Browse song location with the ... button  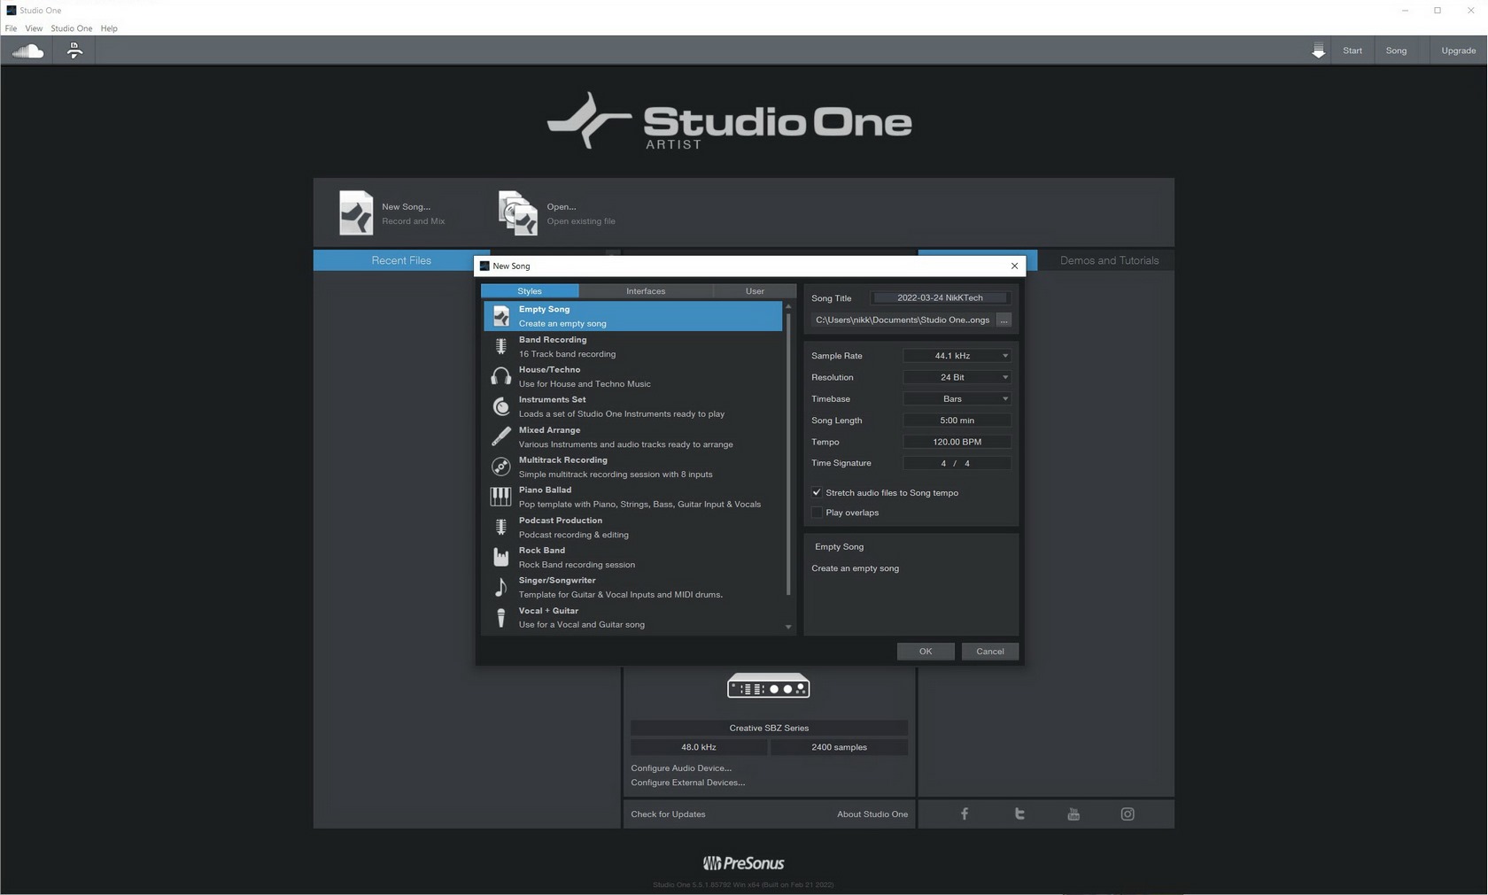1004,320
